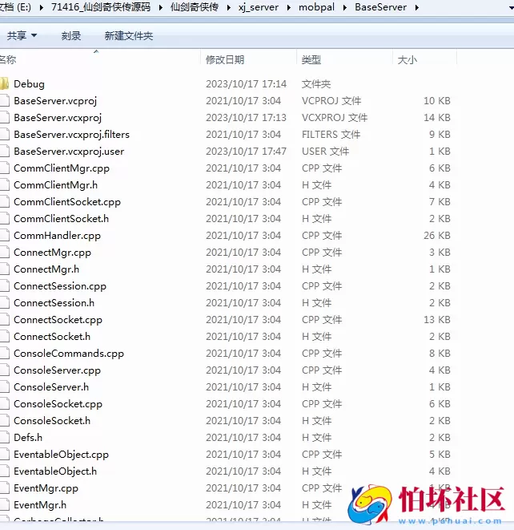
Task: Select EventableObject.h file icon
Action: (x=4, y=471)
